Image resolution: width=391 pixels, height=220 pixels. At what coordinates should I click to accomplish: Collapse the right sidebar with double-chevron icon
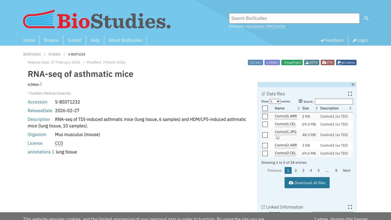[x=353, y=85]
